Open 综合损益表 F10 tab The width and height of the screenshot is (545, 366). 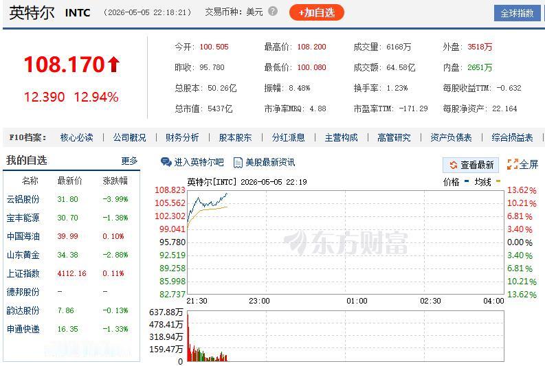pos(512,137)
